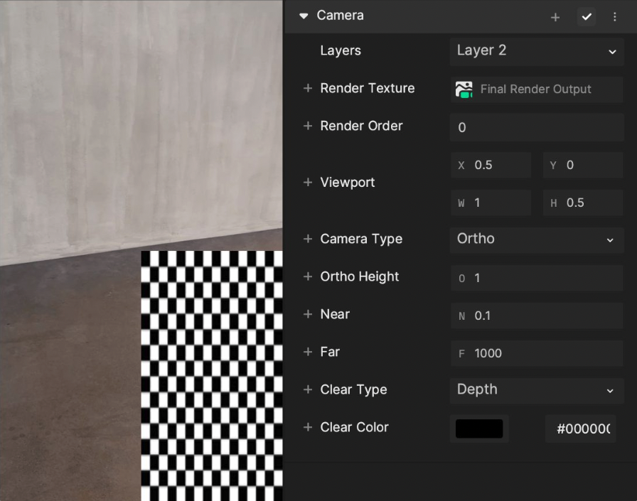Toggle the Camera component enabled checkmark
The height and width of the screenshot is (501, 637).
coord(586,16)
